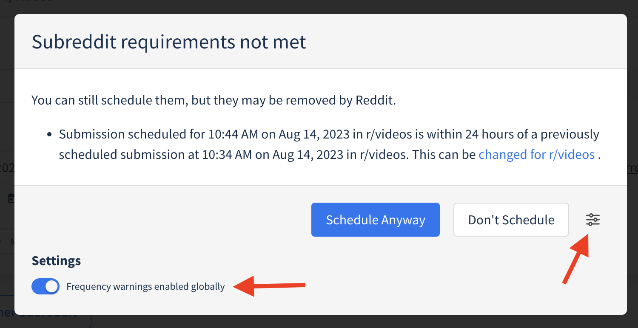Disable the frequency warnings toggle
638x328 pixels.
click(46, 286)
